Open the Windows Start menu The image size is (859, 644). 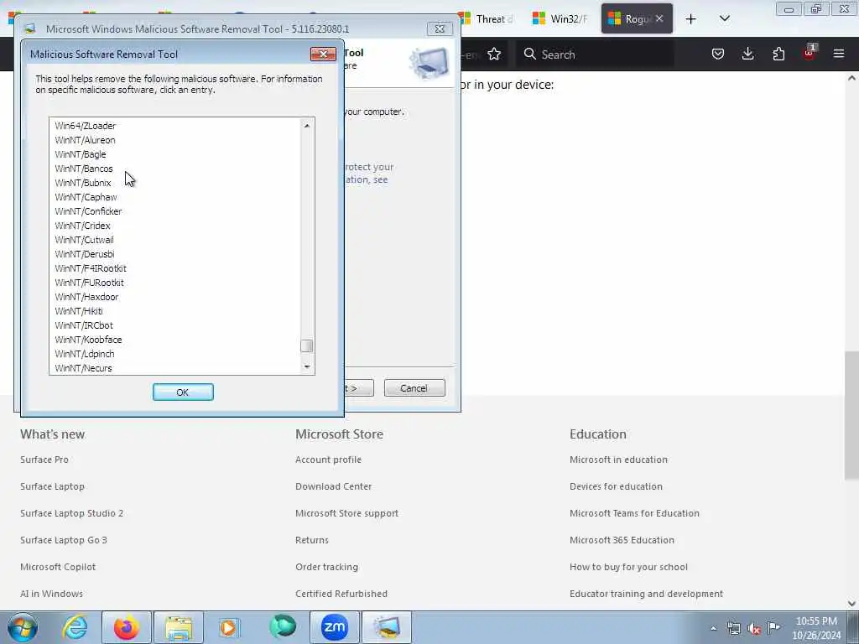(x=23, y=627)
